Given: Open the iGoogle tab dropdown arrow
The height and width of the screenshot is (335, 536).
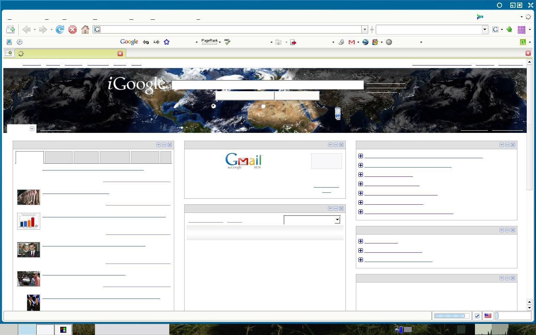Looking at the screenshot, I should tap(32, 129).
